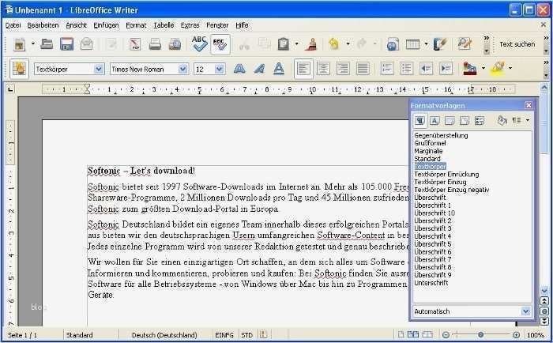Jump to previous page button

(x=544, y=301)
